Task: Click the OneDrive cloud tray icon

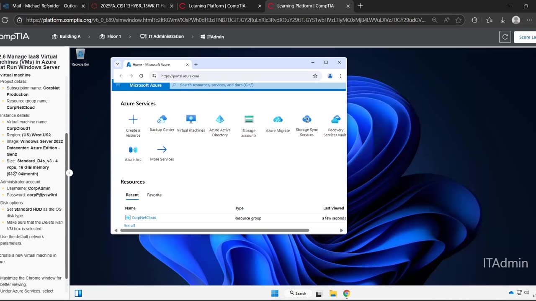Action: [x=511, y=293]
